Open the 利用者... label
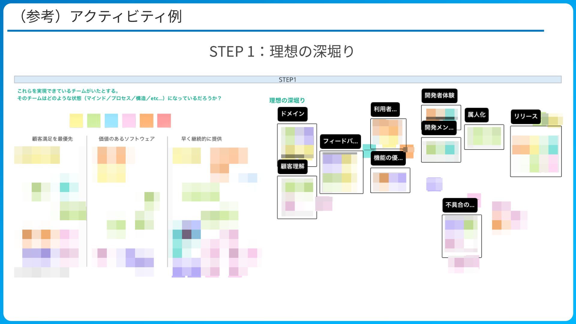Image resolution: width=576 pixels, height=324 pixels. tap(385, 109)
